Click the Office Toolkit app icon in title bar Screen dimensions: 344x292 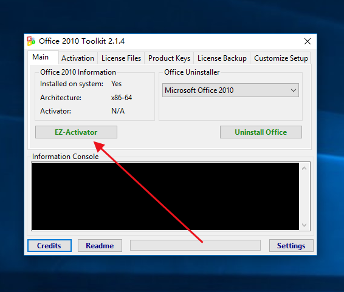[x=31, y=41]
